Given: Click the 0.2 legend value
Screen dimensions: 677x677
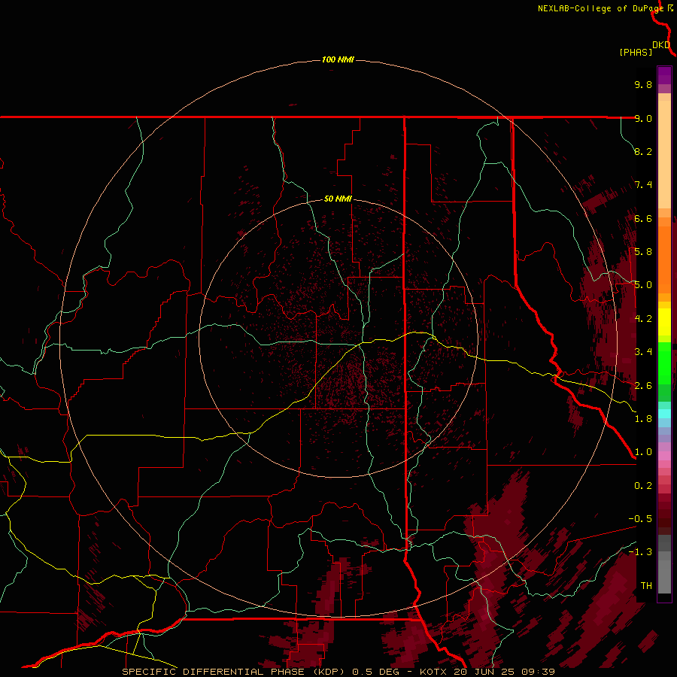Looking at the screenshot, I should tap(643, 486).
